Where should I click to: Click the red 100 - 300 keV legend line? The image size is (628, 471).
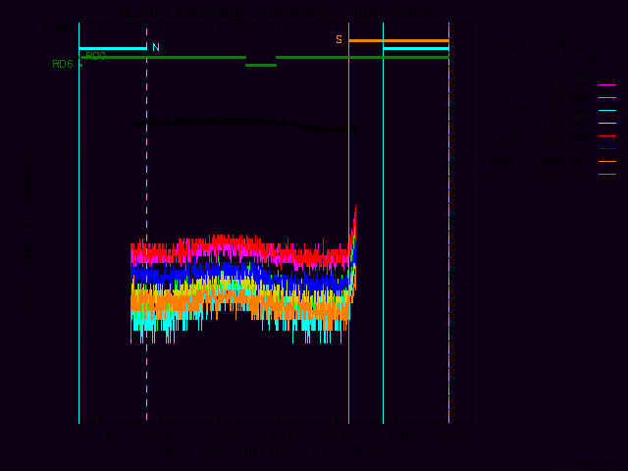tap(607, 136)
